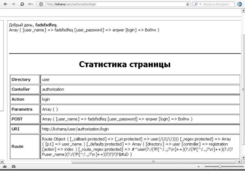This screenshot has height=171, width=245.
Task: Click horizontal scrollbar left arrow
Action: point(2,162)
